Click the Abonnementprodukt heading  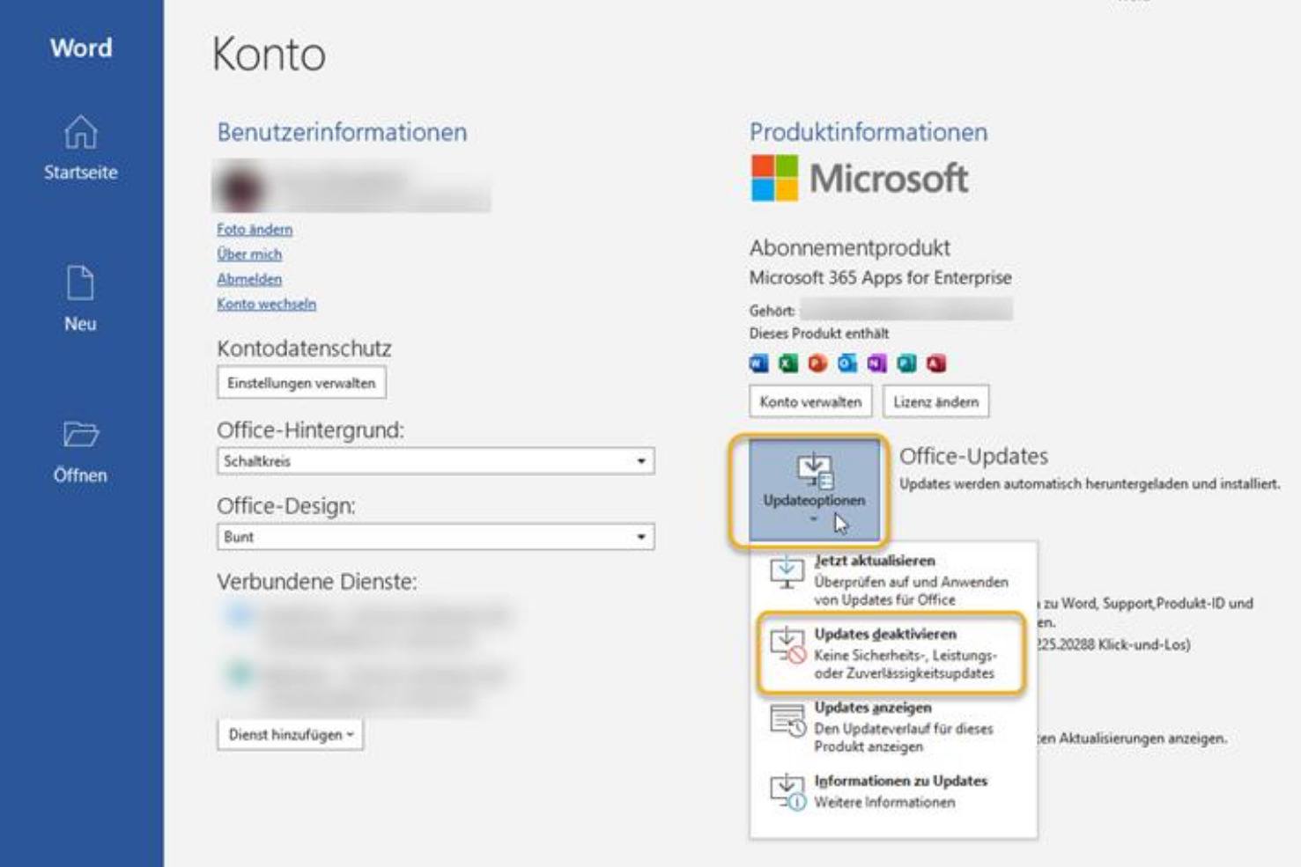point(849,248)
